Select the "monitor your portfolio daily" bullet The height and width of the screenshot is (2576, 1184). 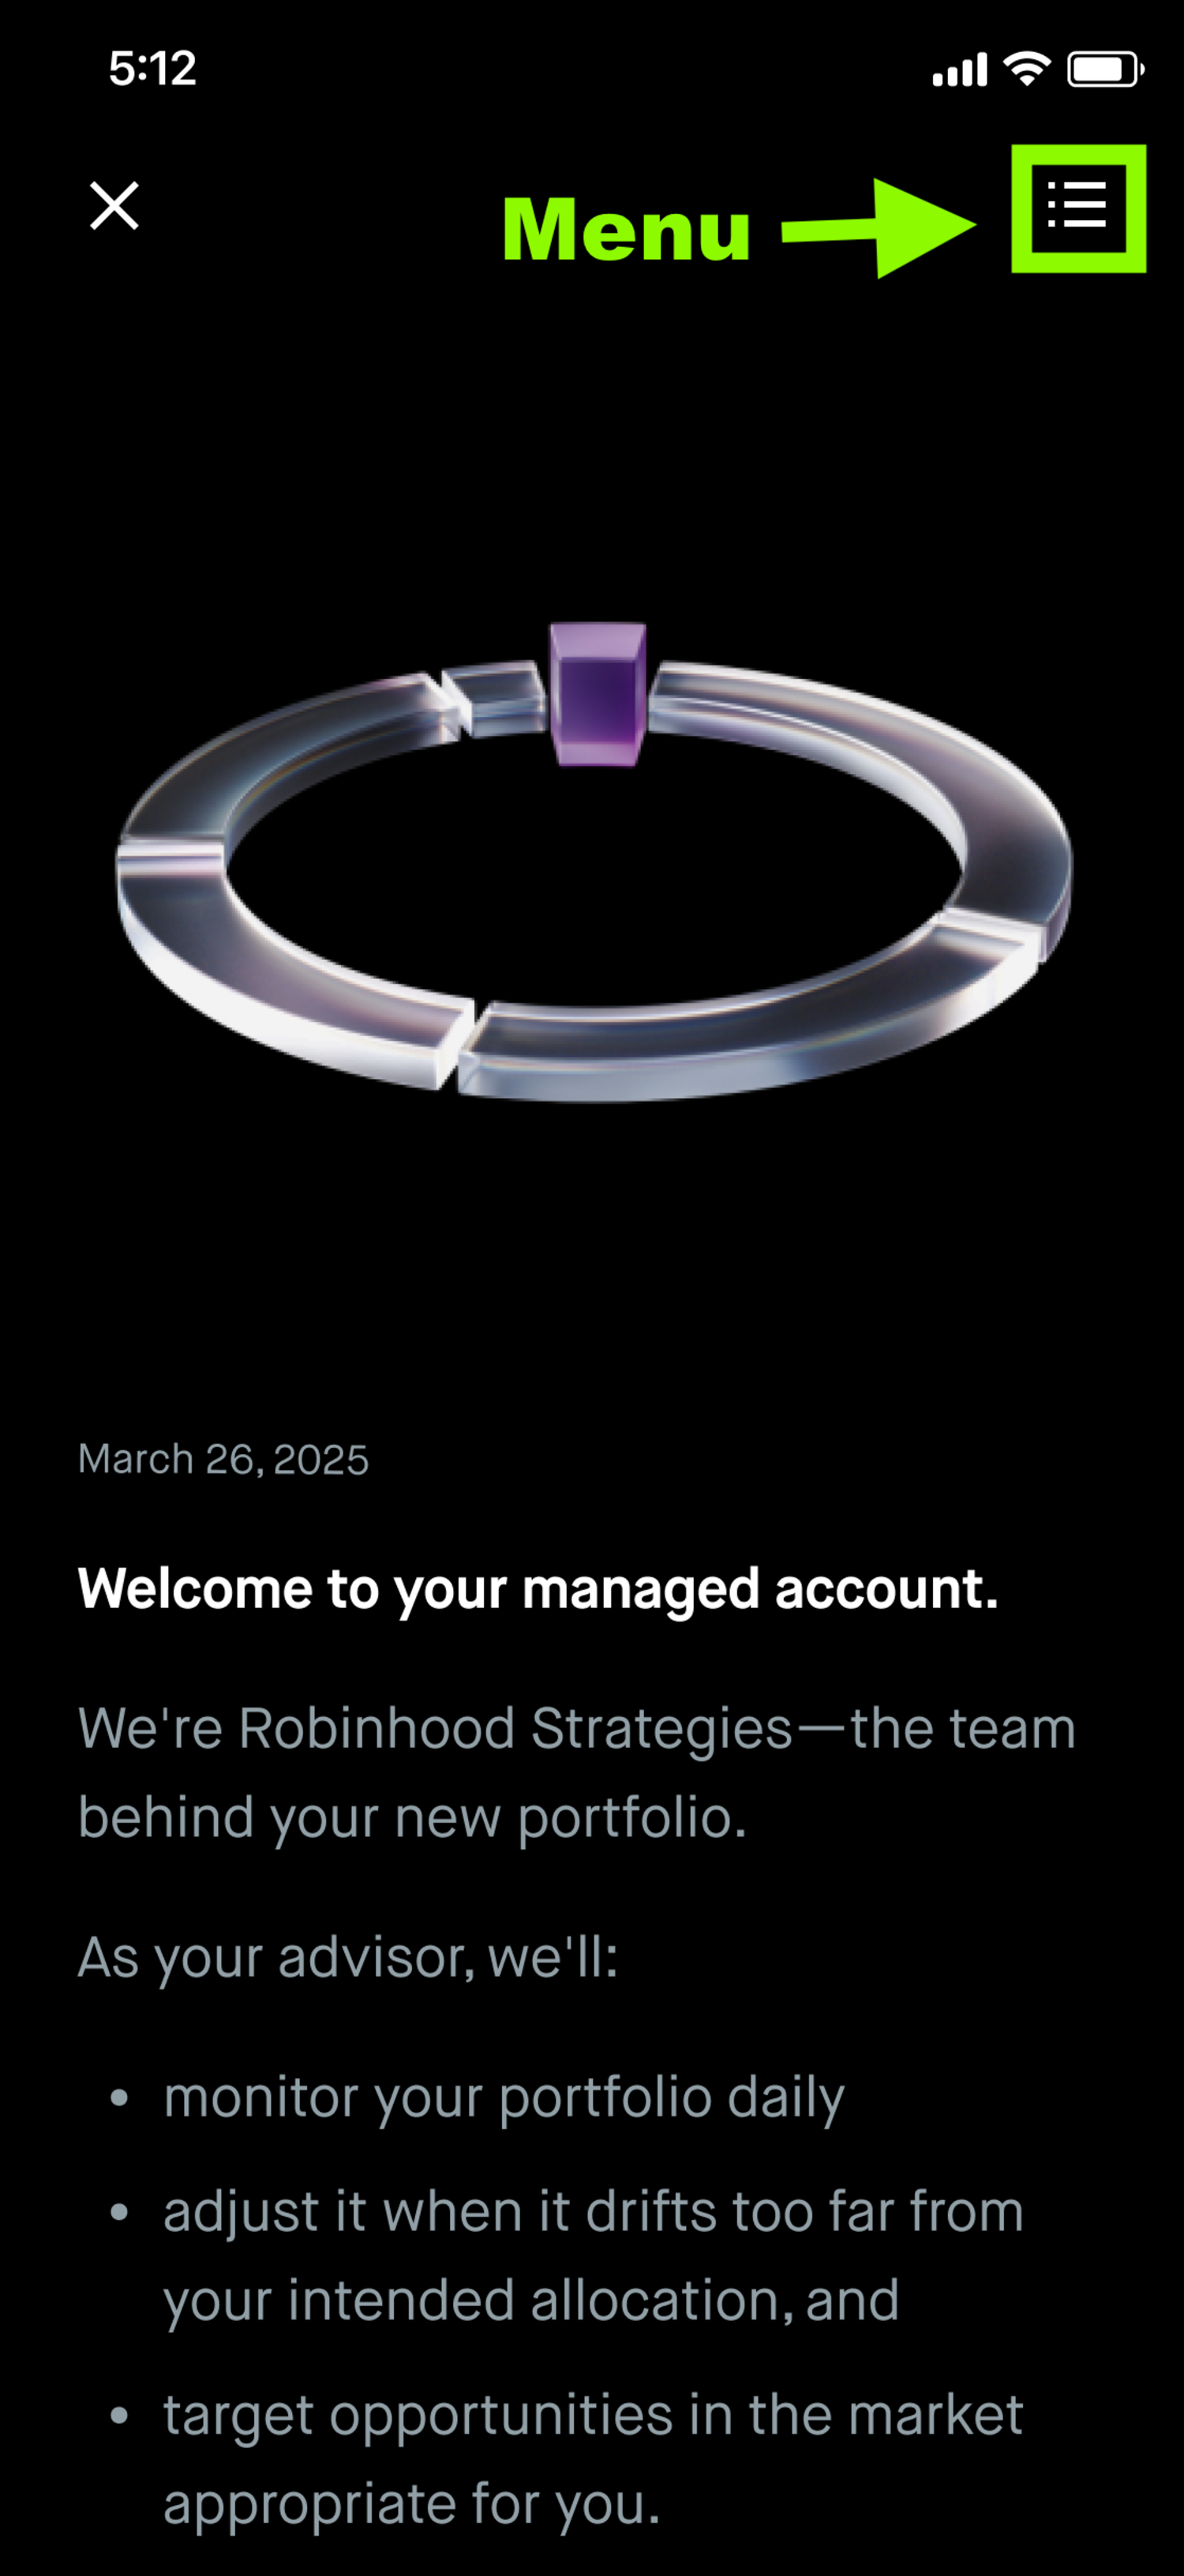(x=504, y=2097)
